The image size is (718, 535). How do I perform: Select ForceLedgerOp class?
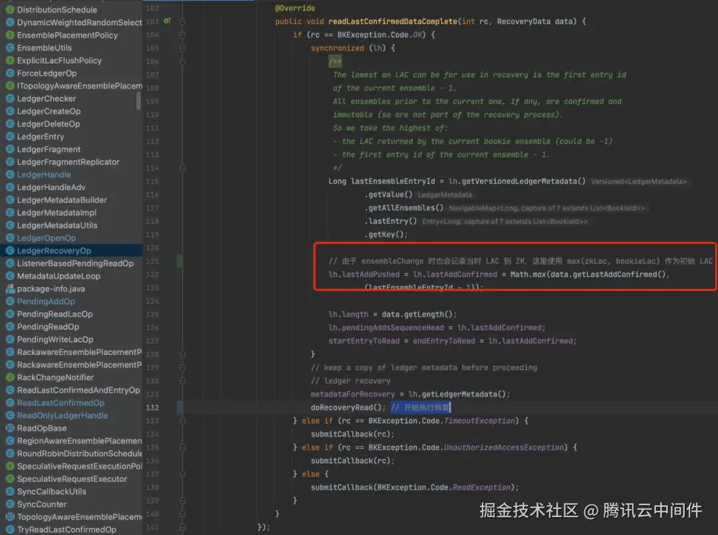tap(47, 73)
